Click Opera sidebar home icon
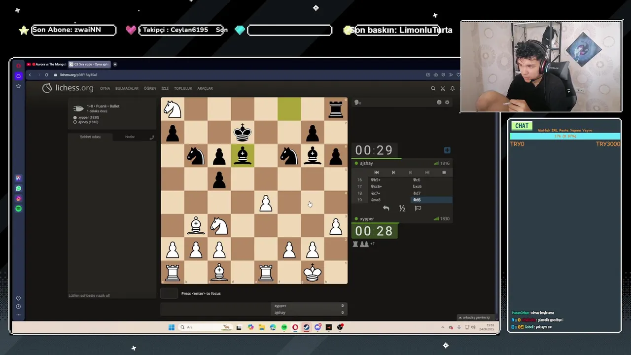The width and height of the screenshot is (631, 355). [x=18, y=76]
